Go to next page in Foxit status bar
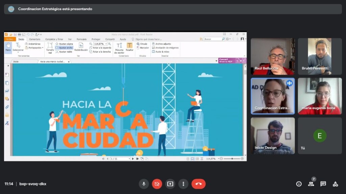The image size is (346, 194). 133,159
